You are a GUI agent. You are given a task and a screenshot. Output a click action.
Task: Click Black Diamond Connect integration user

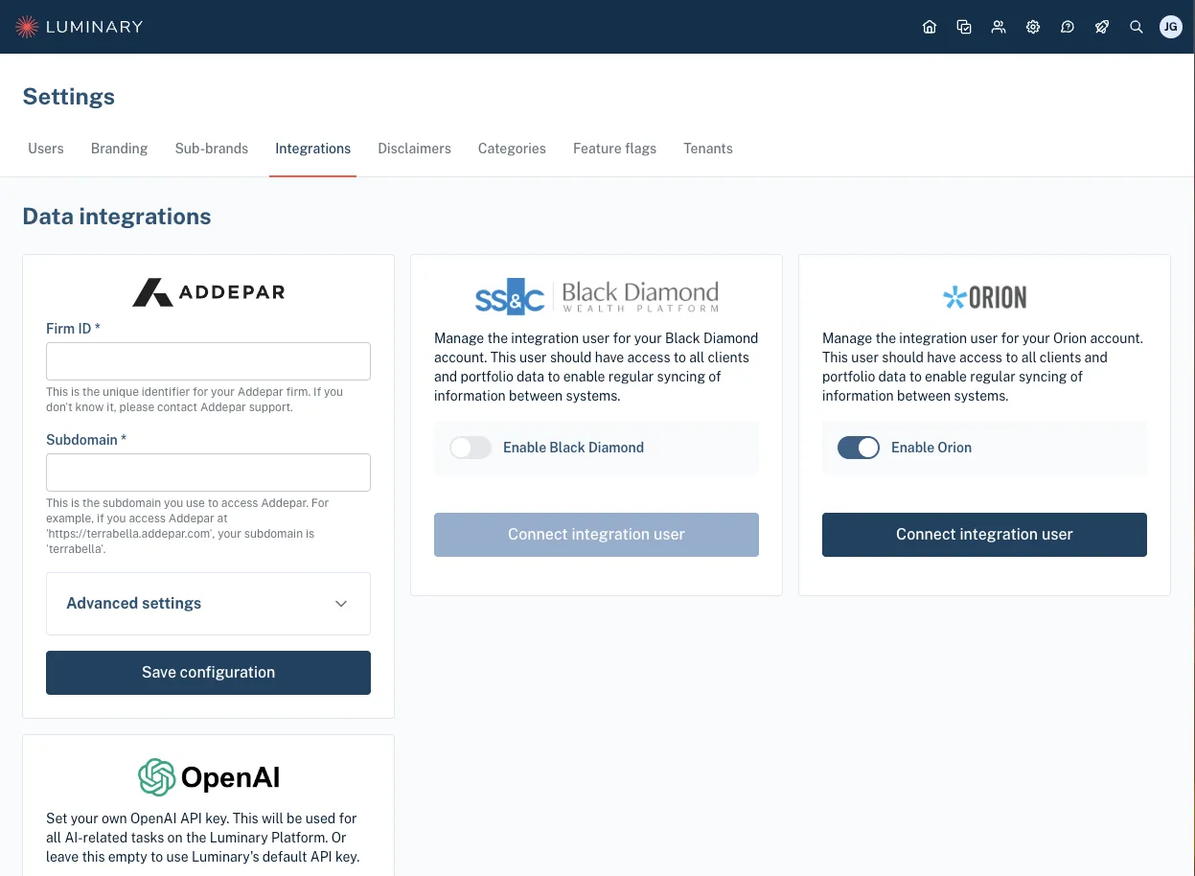(x=596, y=535)
